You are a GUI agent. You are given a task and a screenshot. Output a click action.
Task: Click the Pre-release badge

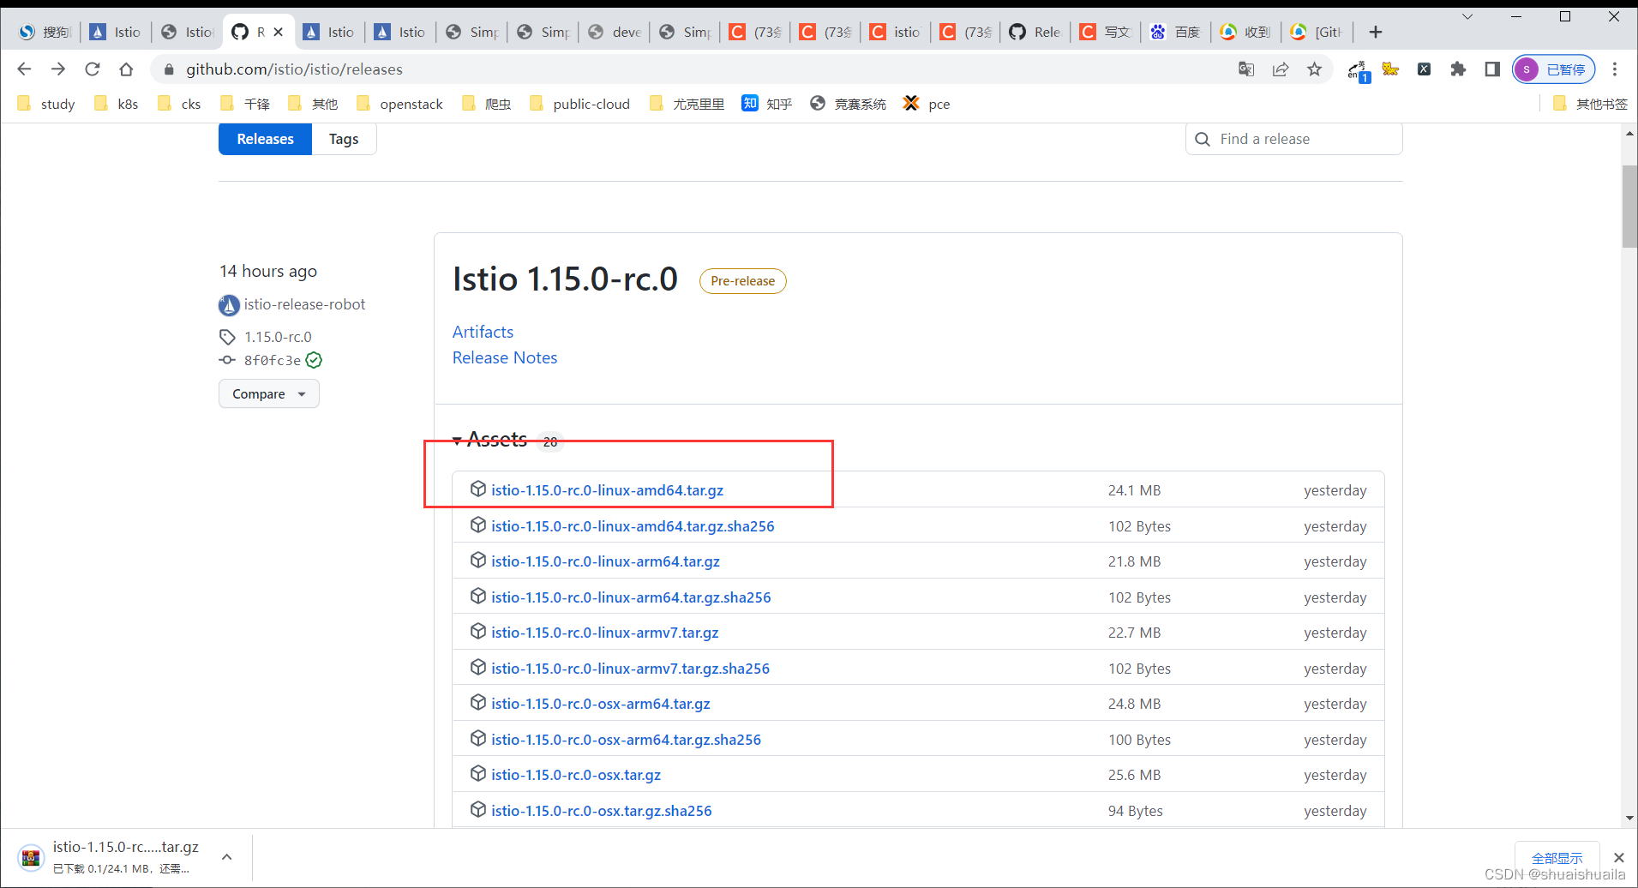click(742, 281)
